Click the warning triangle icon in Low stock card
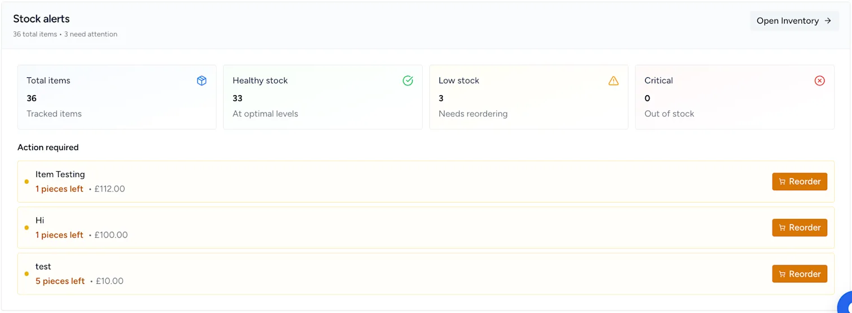Screen dimensions: 852x313 coord(614,81)
